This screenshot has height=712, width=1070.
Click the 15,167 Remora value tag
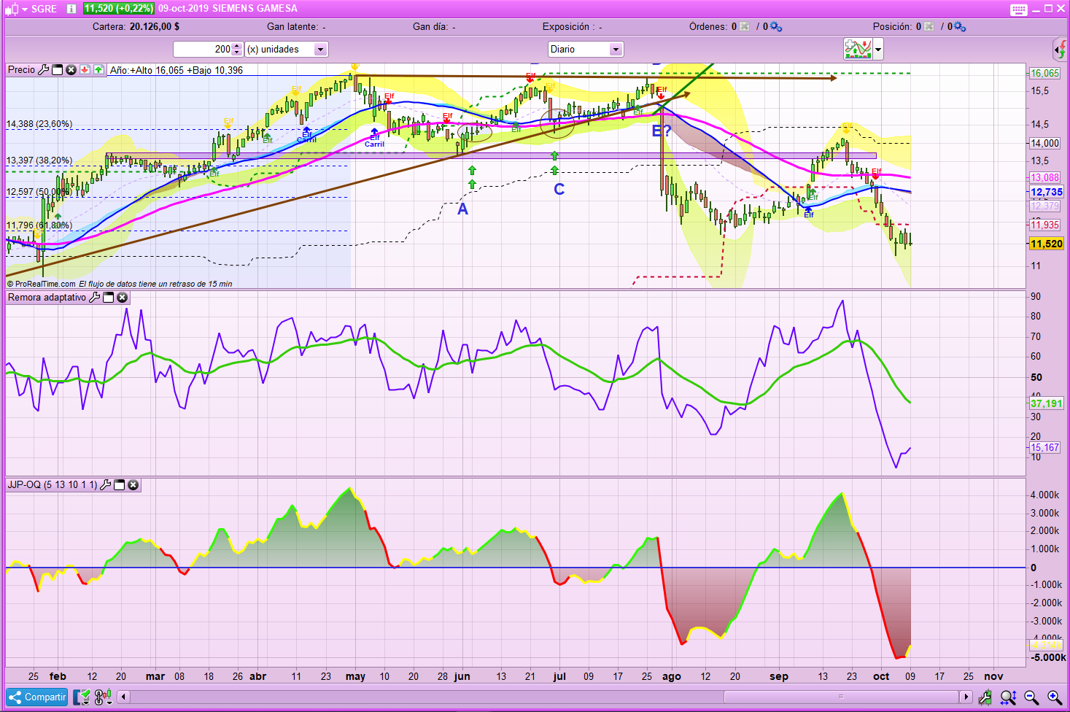(1044, 447)
